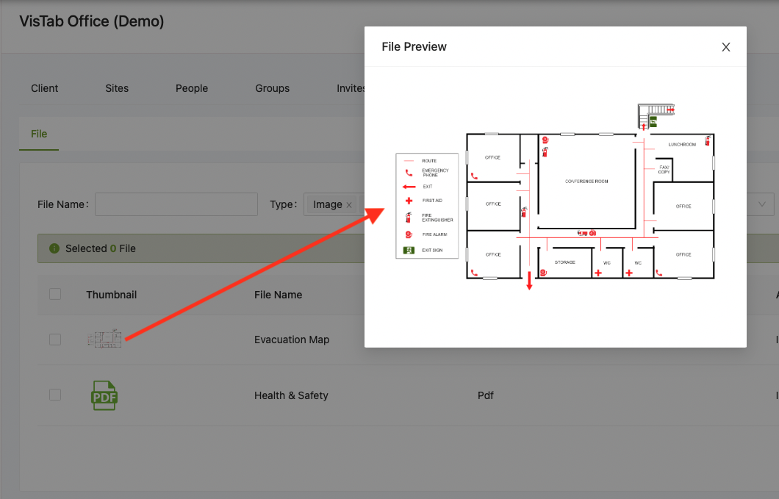The height and width of the screenshot is (499, 779).
Task: Switch to the Sites tab
Action: 117,88
